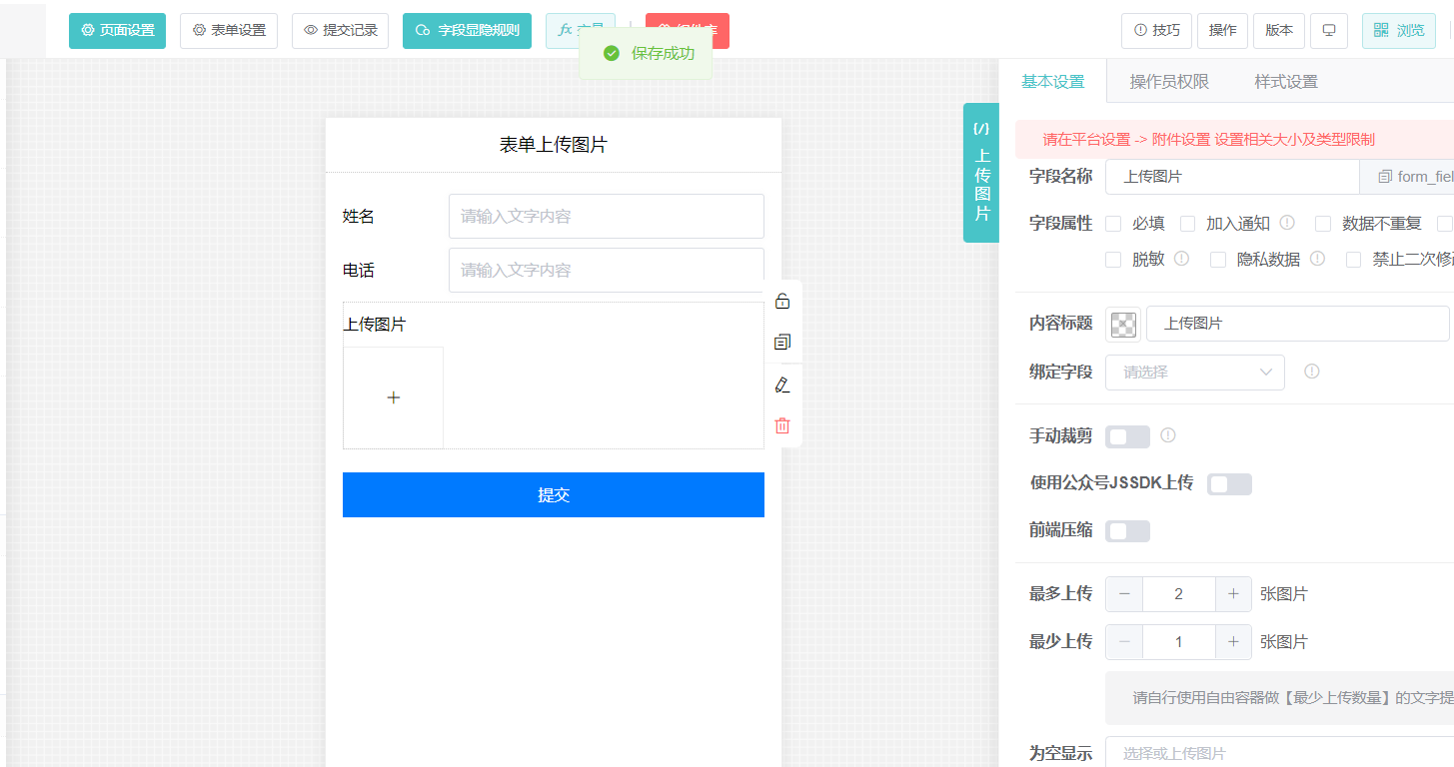Check the 禁止二次修改 checkbox
The height and width of the screenshot is (767, 1454).
click(x=1354, y=260)
